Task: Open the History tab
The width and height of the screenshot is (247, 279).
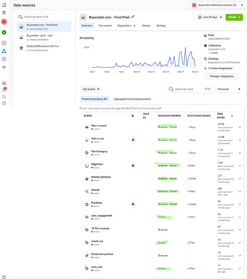Action: coord(146,26)
